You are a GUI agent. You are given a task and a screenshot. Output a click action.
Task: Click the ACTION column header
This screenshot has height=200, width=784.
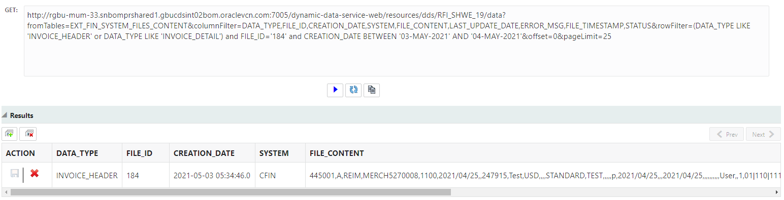point(26,153)
